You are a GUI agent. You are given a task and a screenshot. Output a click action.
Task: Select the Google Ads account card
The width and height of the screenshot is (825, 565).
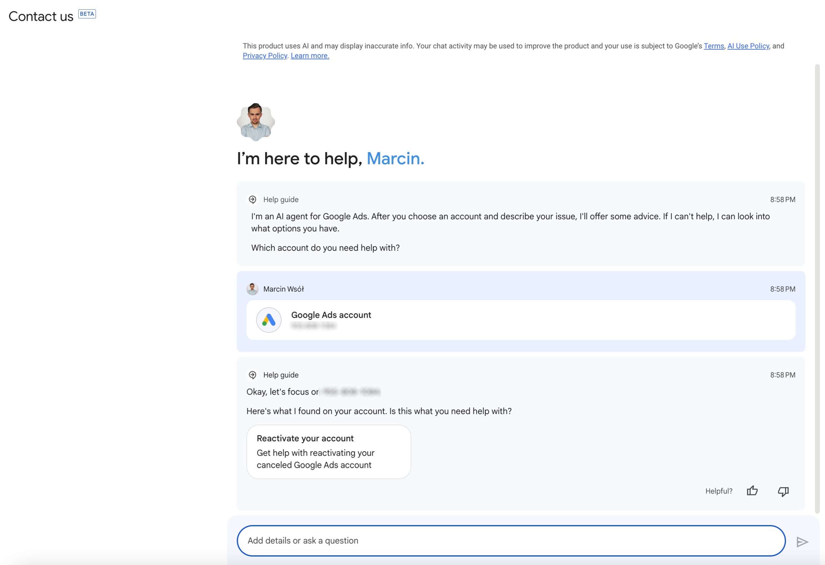(x=520, y=320)
